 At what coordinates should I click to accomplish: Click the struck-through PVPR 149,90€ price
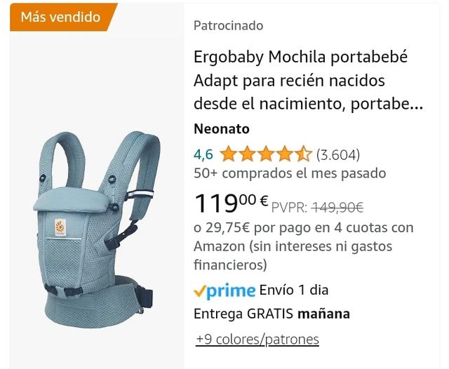(x=318, y=207)
